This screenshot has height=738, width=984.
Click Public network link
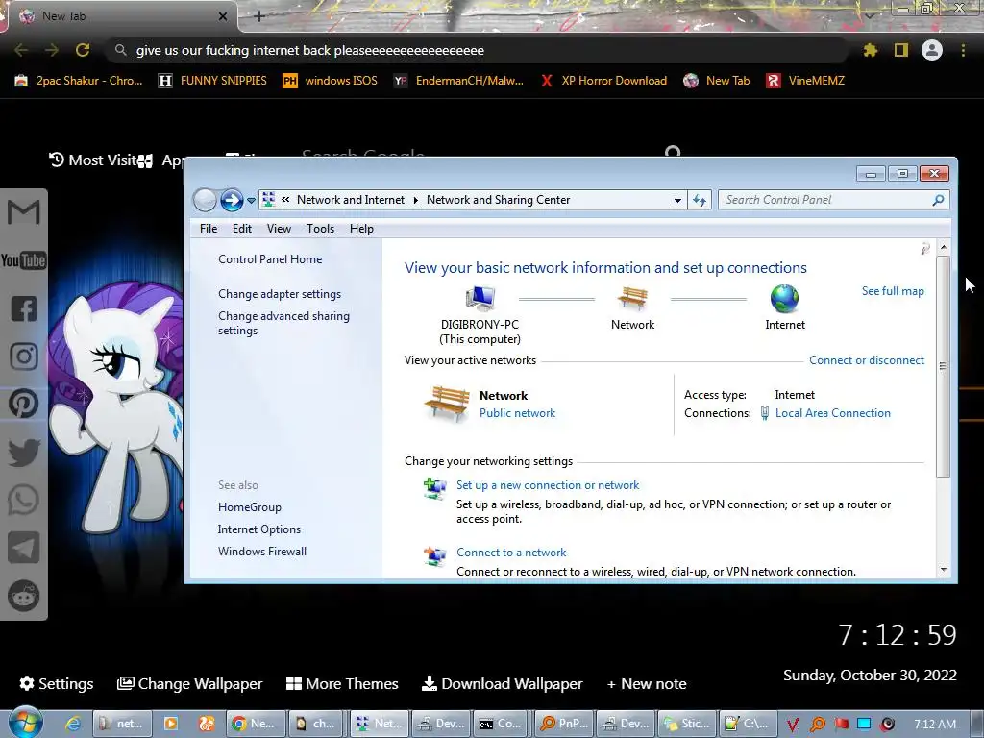(x=517, y=413)
